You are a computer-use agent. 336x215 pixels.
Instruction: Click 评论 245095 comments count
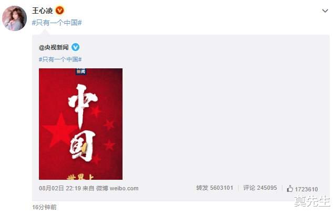pos(260,188)
